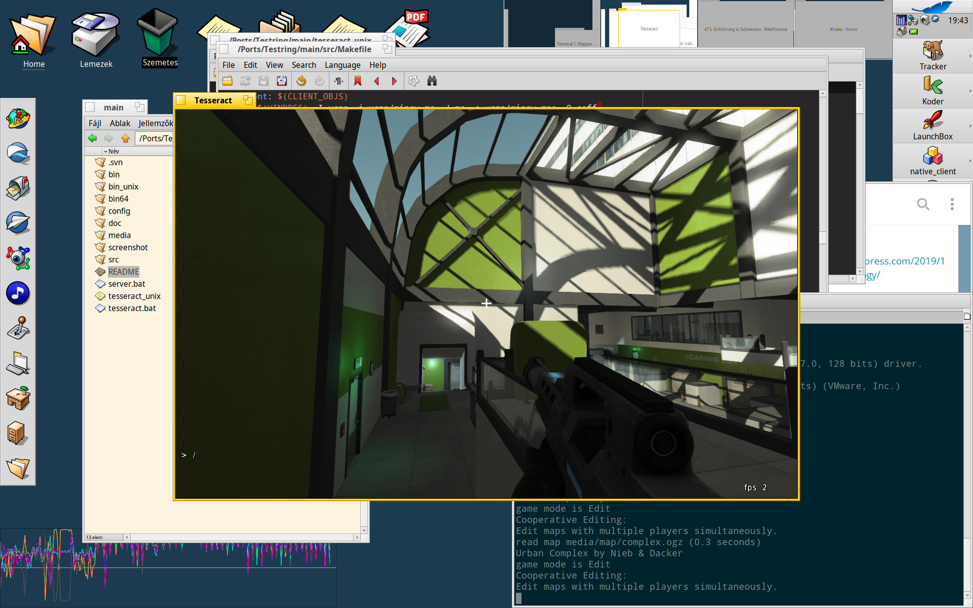Open the View menu in Koder
The height and width of the screenshot is (608, 973).
click(274, 65)
